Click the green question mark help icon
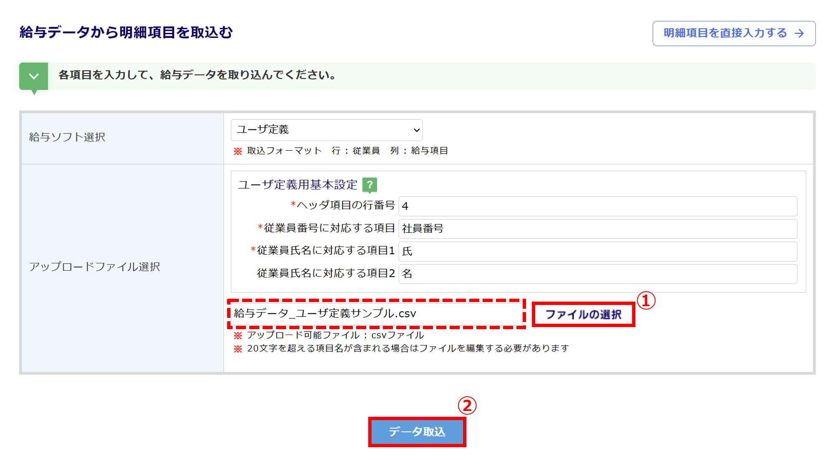Screen dimensions: 835x461 (x=369, y=185)
